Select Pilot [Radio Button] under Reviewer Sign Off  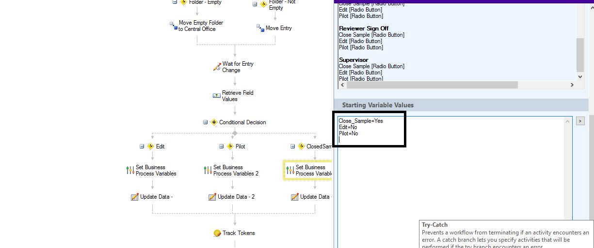[361, 47]
